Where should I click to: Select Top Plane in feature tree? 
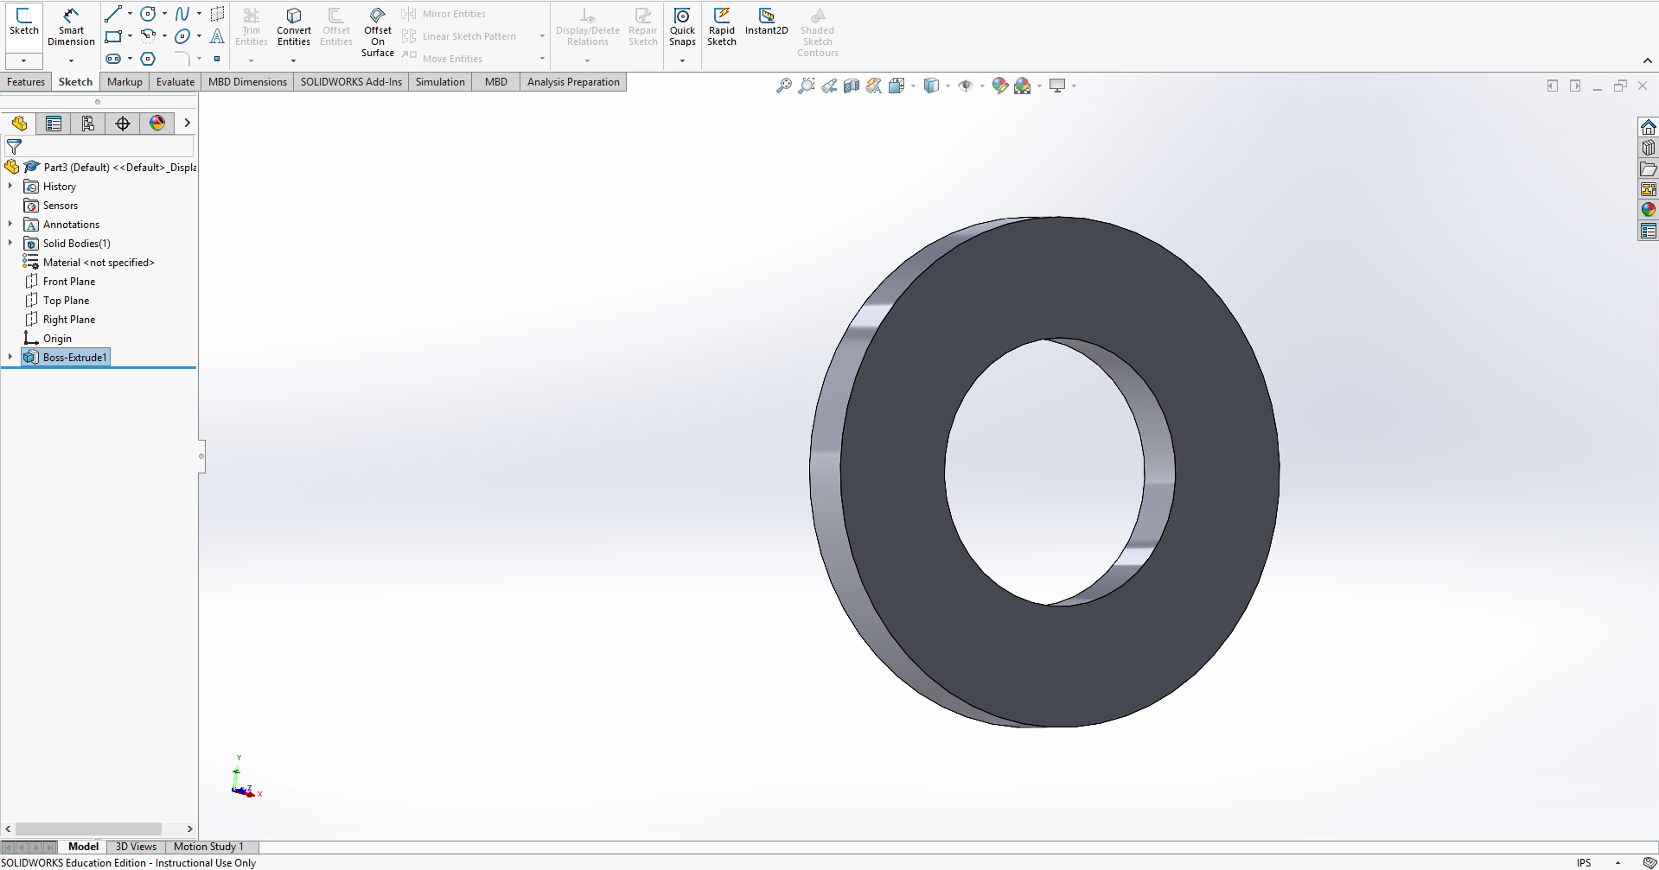66,301
